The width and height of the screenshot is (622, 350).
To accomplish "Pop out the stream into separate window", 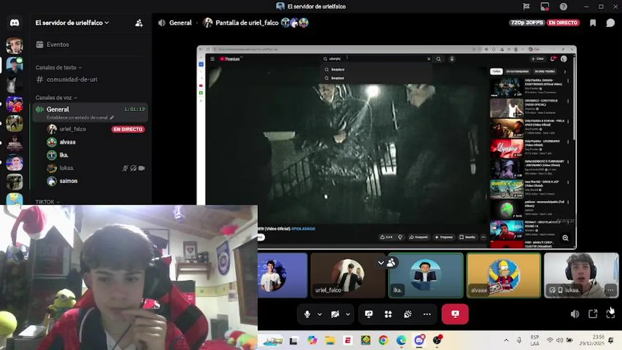I will pyautogui.click(x=593, y=314).
